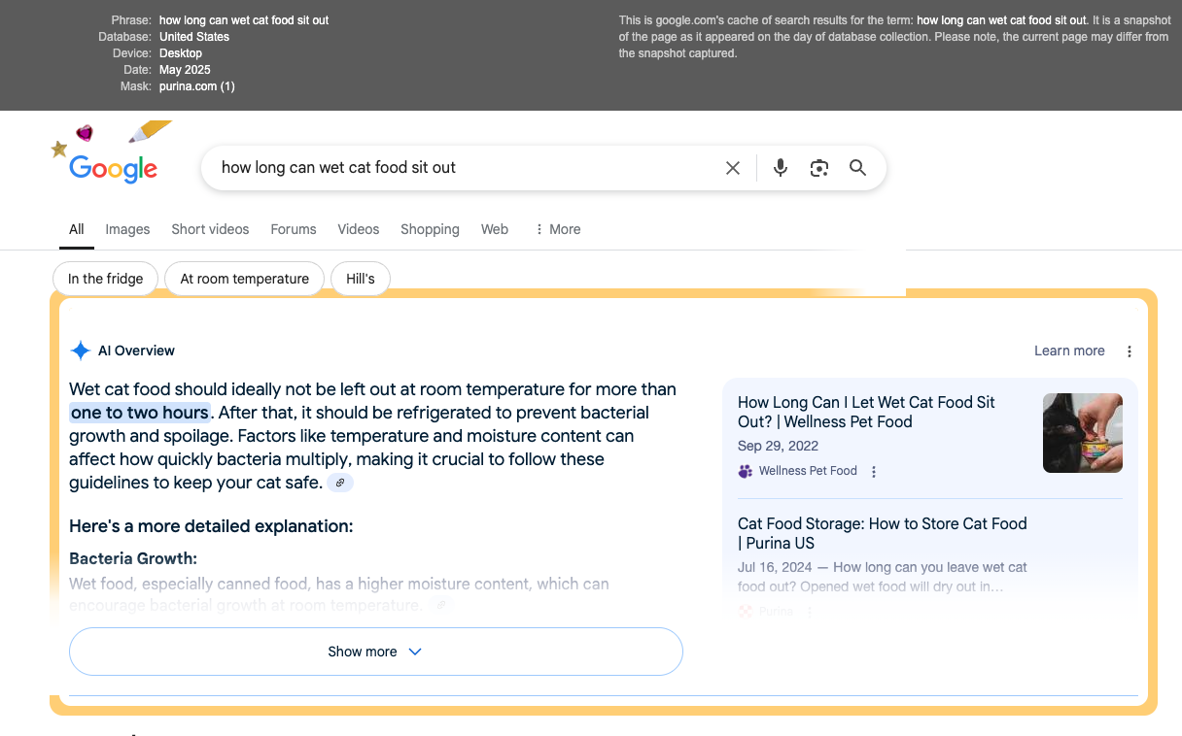Click the chevron inside Show more button
This screenshot has height=736, width=1182.
point(415,652)
